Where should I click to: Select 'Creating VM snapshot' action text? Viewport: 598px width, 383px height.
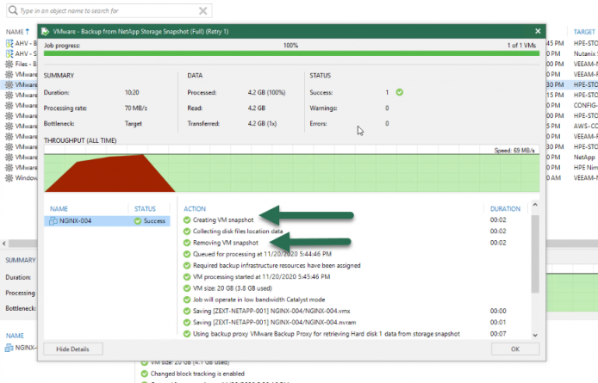[223, 219]
